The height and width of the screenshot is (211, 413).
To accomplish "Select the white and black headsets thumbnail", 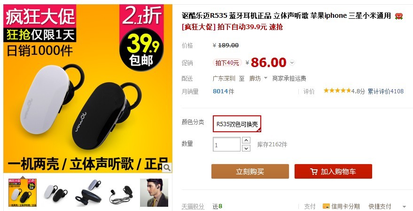I will [55, 193].
